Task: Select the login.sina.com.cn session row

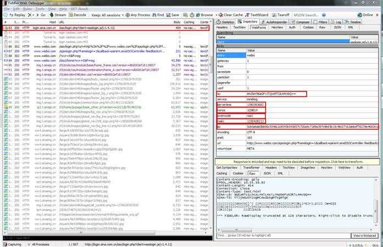Action: pos(106,28)
